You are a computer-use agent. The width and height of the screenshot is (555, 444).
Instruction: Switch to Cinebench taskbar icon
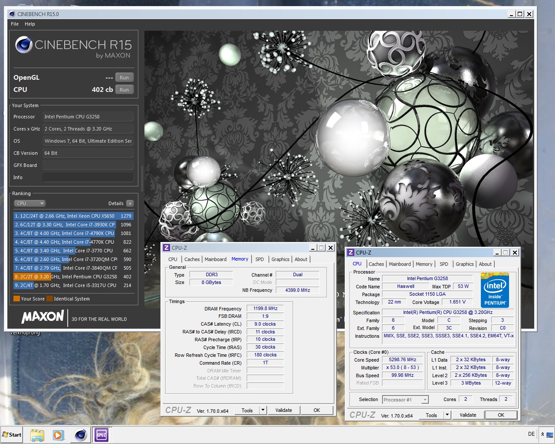tap(81, 435)
